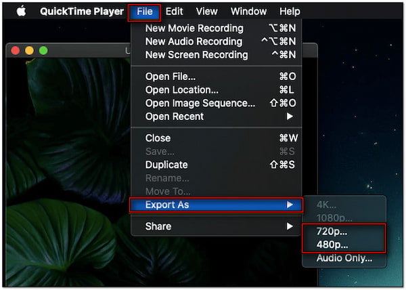Click the leaf video frame in the player window
This screenshot has width=406, height=290.
[x=68, y=172]
